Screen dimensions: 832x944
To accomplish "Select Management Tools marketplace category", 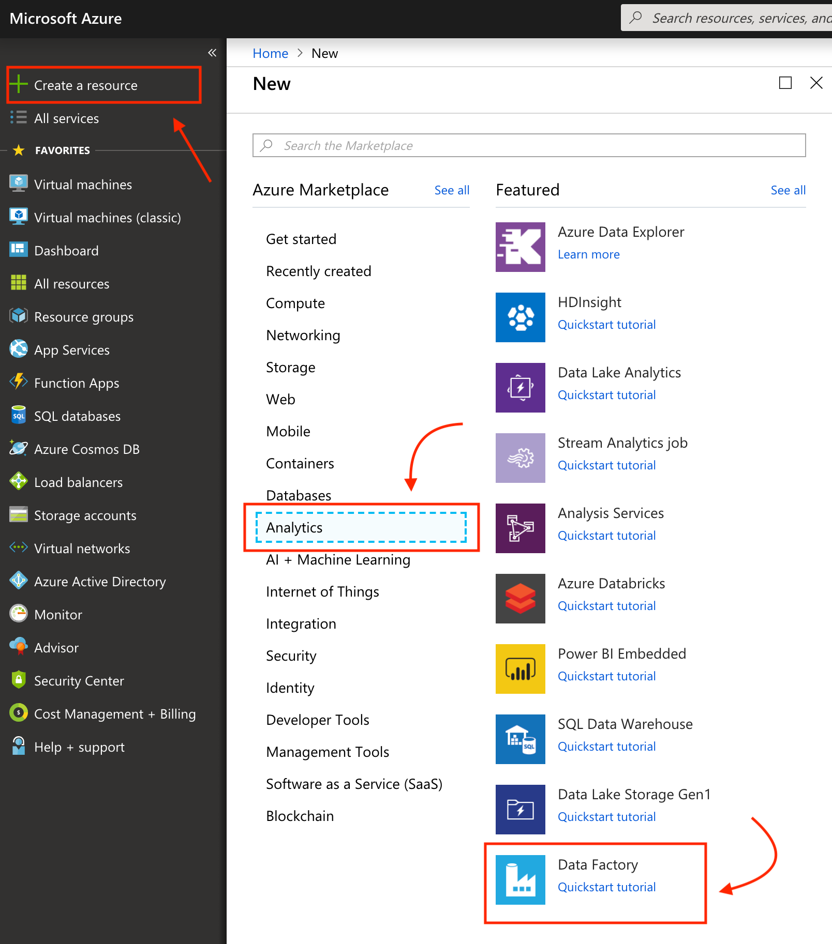I will (x=328, y=752).
